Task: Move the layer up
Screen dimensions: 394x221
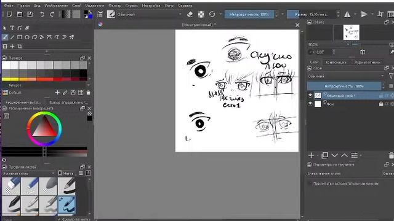Action: 344,155
